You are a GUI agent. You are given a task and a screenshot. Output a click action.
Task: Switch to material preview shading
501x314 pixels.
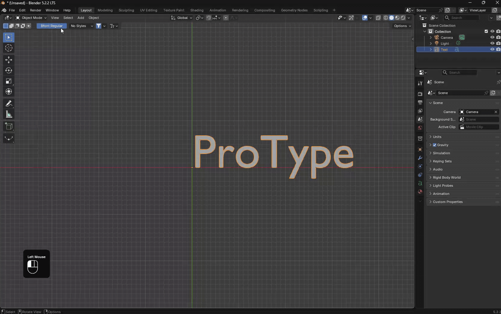[x=397, y=18]
